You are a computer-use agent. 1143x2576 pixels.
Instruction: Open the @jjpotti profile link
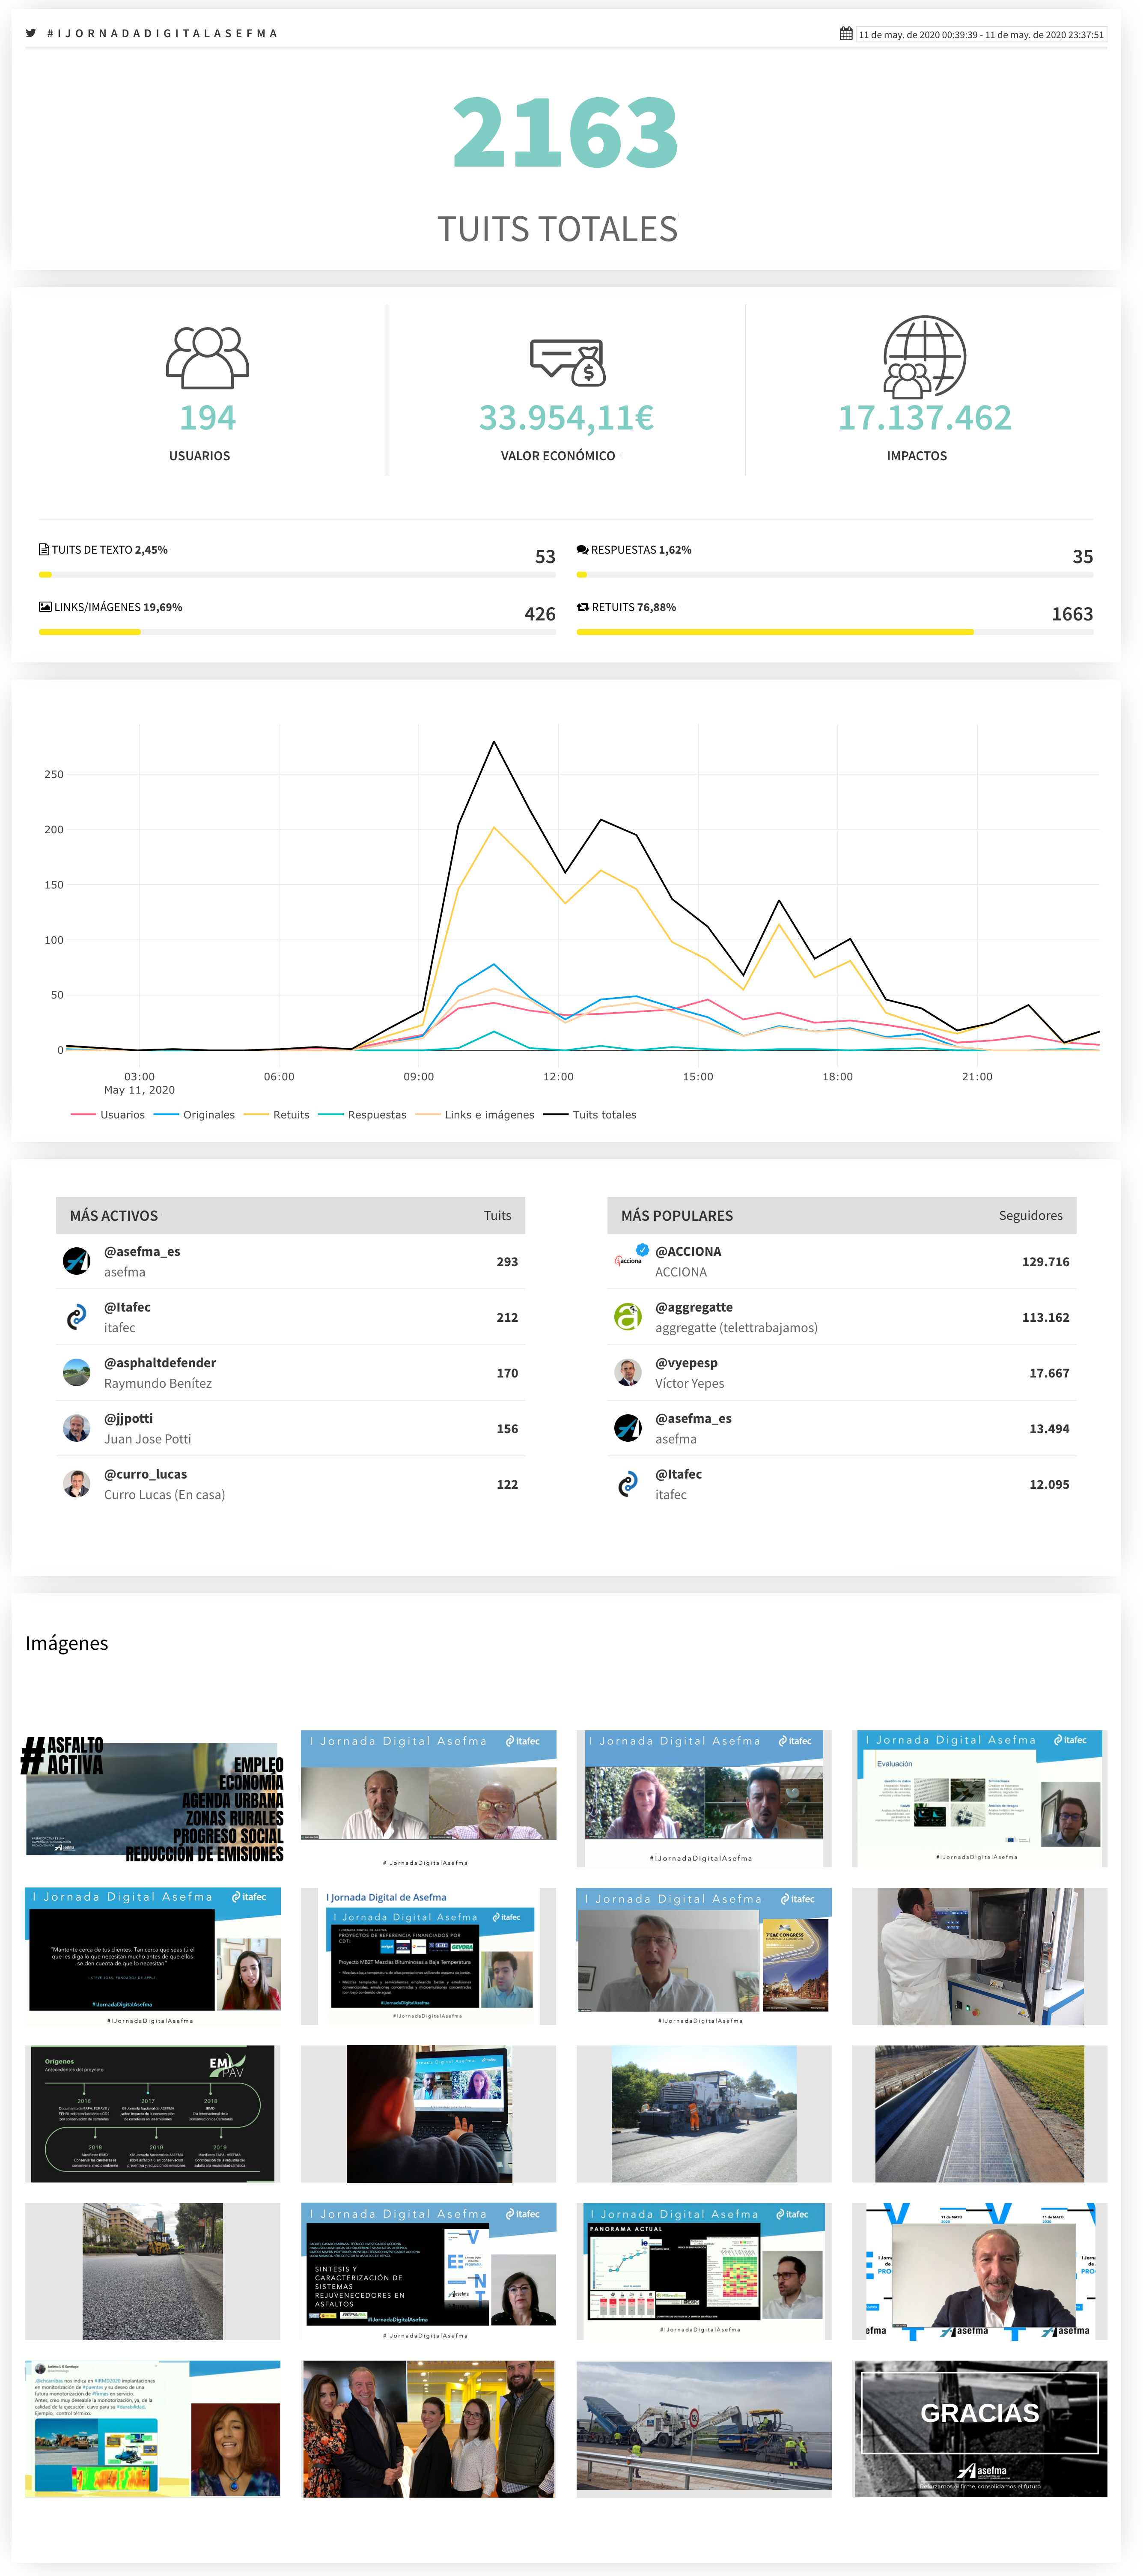(x=129, y=1419)
